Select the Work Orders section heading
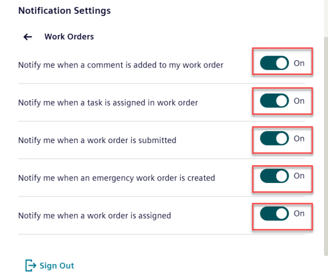This screenshot has width=328, height=280. tap(69, 36)
